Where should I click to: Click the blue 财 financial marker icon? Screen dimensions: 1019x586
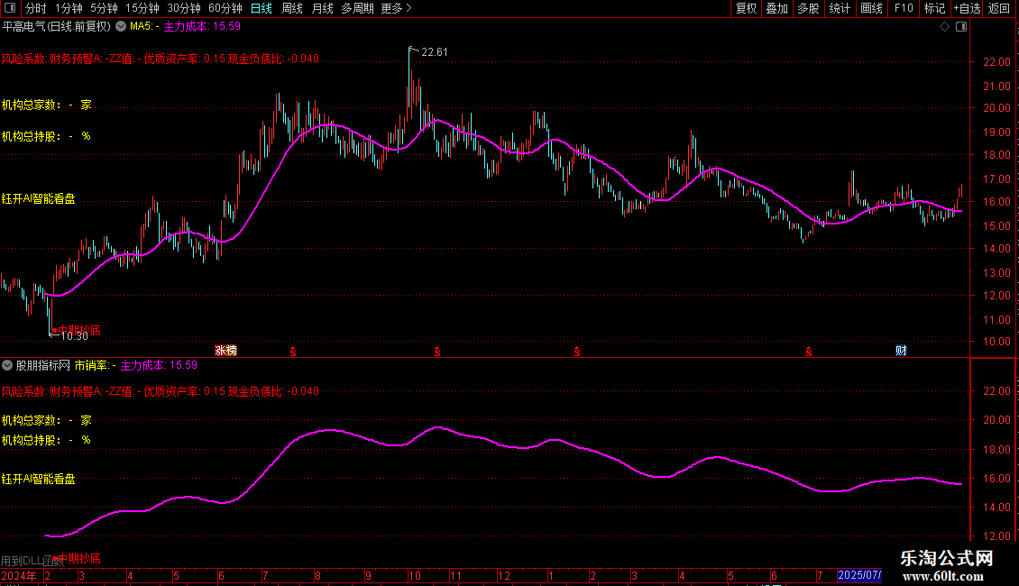pos(900,350)
